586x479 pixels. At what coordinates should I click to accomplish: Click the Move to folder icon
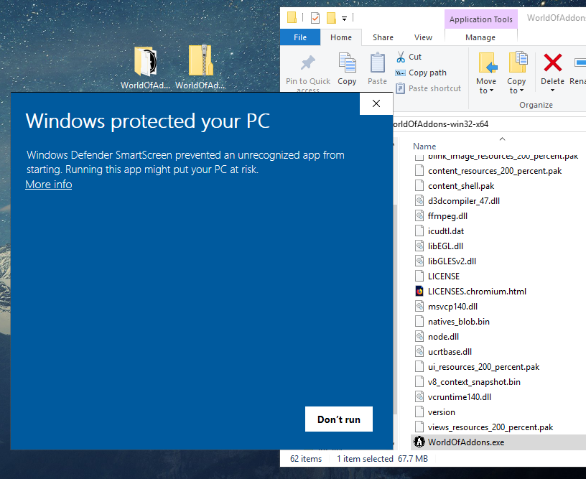click(487, 62)
